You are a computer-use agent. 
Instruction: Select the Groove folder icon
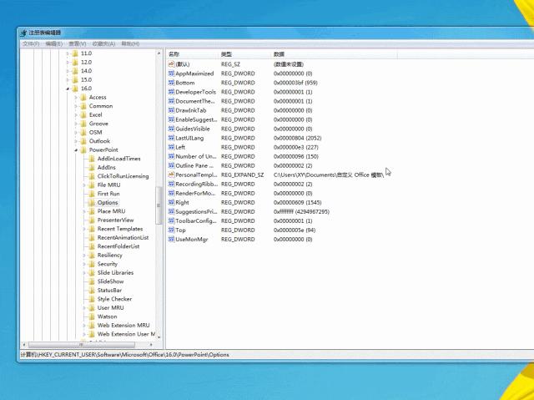click(x=83, y=124)
